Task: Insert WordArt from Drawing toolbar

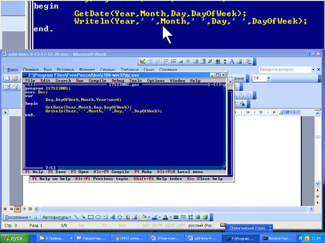Action: point(113,217)
